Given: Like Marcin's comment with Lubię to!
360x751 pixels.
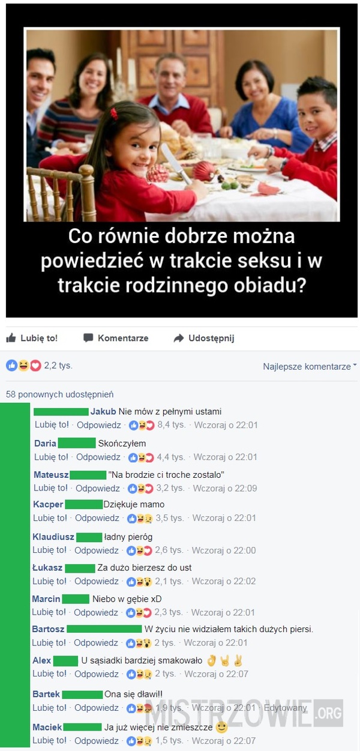Looking at the screenshot, I should pos(49,612).
